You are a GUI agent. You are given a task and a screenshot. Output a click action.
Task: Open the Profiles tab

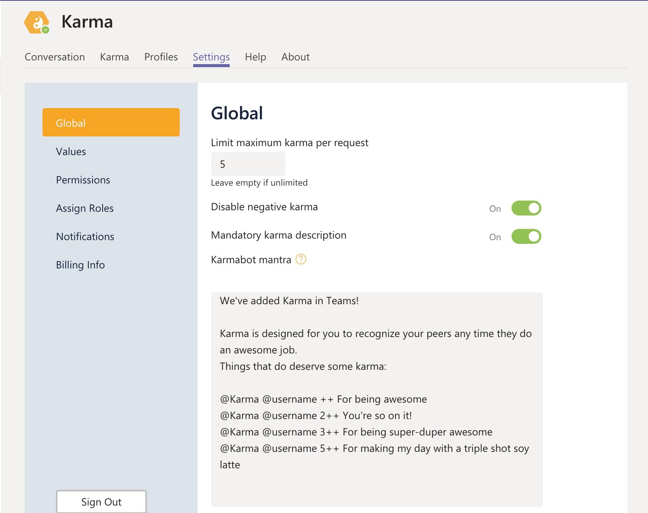point(161,57)
